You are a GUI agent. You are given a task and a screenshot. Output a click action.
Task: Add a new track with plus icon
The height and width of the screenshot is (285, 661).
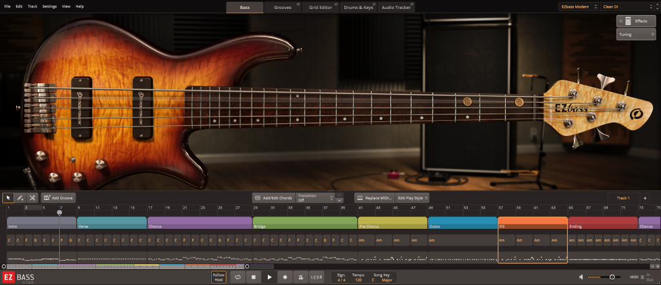click(x=644, y=198)
